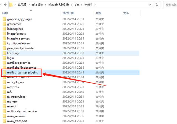Select the iqm_iipcoalescers folder name
Viewport: 177px width, 124px height.
[x=19, y=43]
